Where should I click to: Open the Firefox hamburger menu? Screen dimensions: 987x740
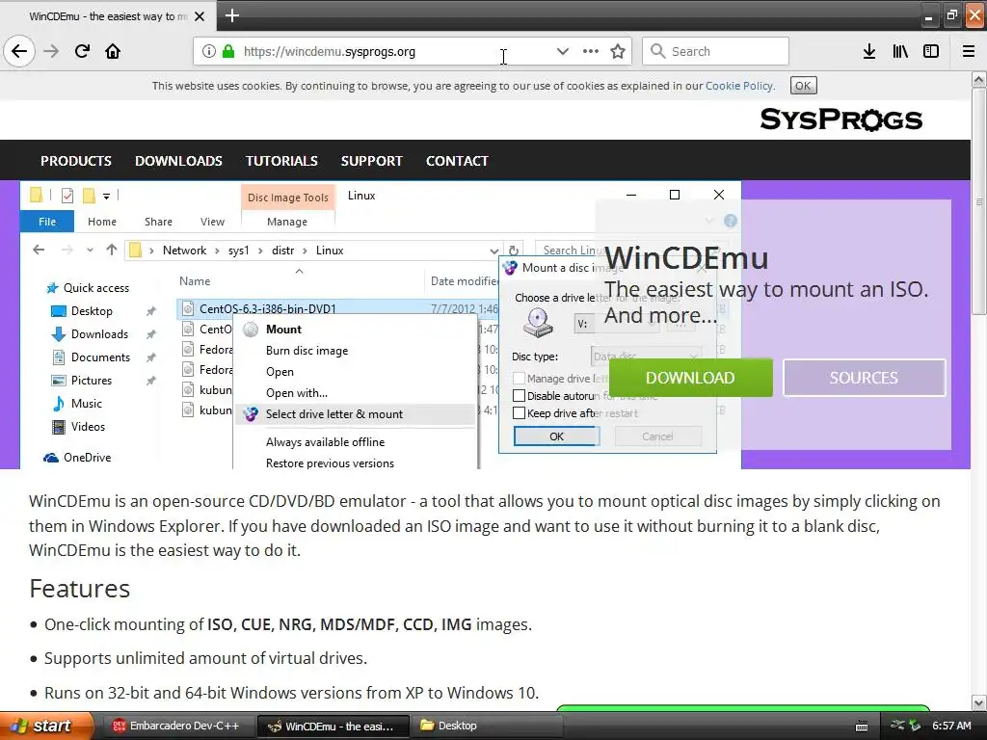point(969,52)
